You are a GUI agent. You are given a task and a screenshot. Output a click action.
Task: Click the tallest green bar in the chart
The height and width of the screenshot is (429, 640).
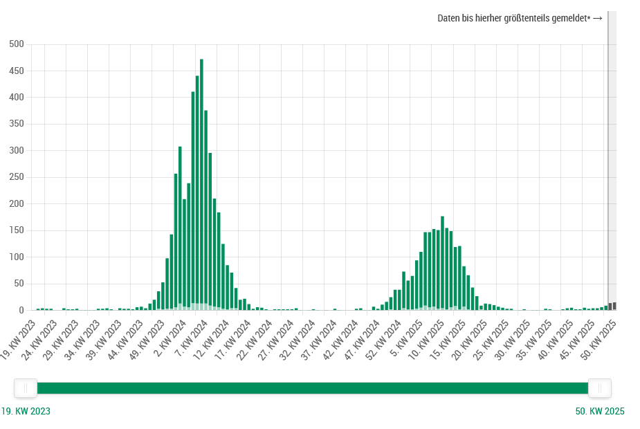[x=201, y=187]
